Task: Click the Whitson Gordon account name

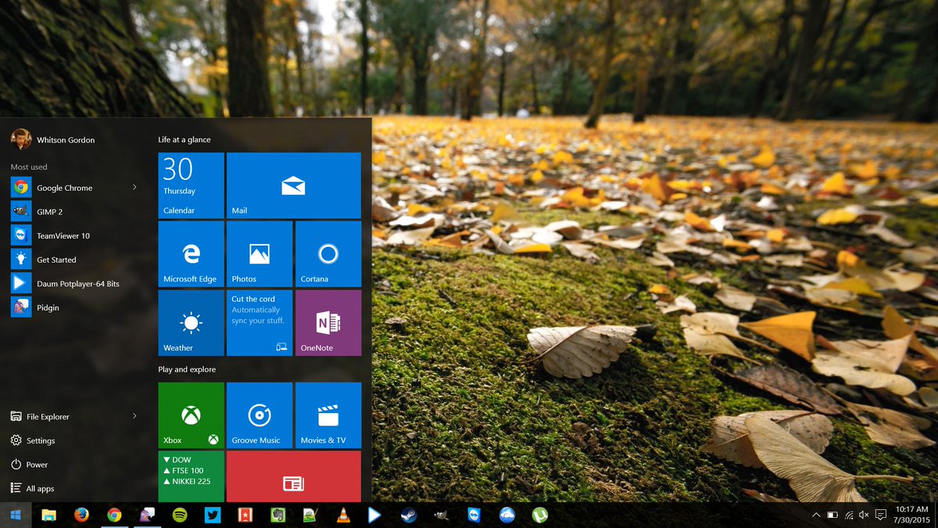Action: click(x=66, y=139)
